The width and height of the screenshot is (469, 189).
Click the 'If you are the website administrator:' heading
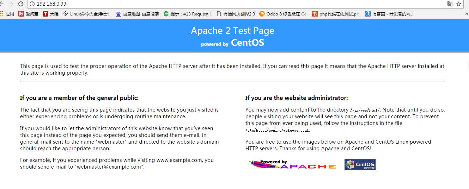pyautogui.click(x=297, y=98)
